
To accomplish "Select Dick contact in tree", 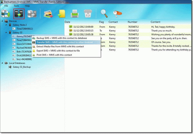I will pos(24,56).
